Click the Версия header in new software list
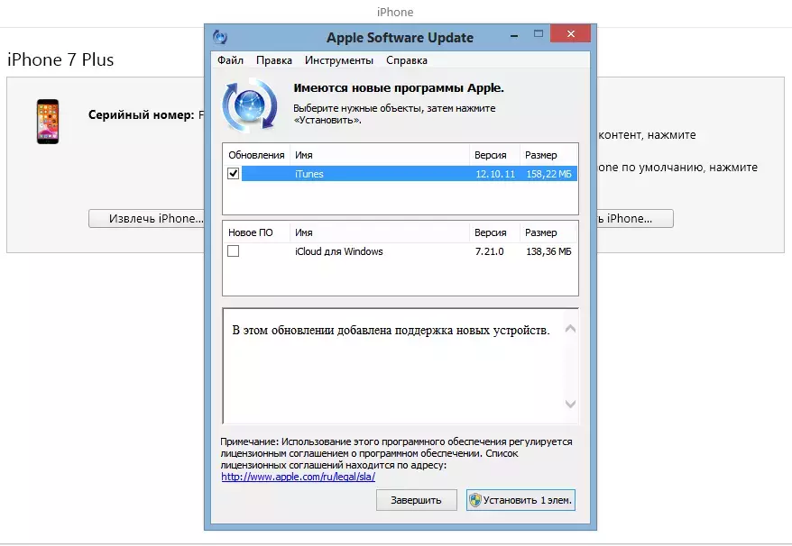The width and height of the screenshot is (792, 546). pyautogui.click(x=494, y=232)
